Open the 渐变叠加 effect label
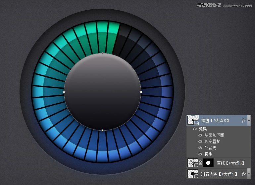 [x=212, y=141]
